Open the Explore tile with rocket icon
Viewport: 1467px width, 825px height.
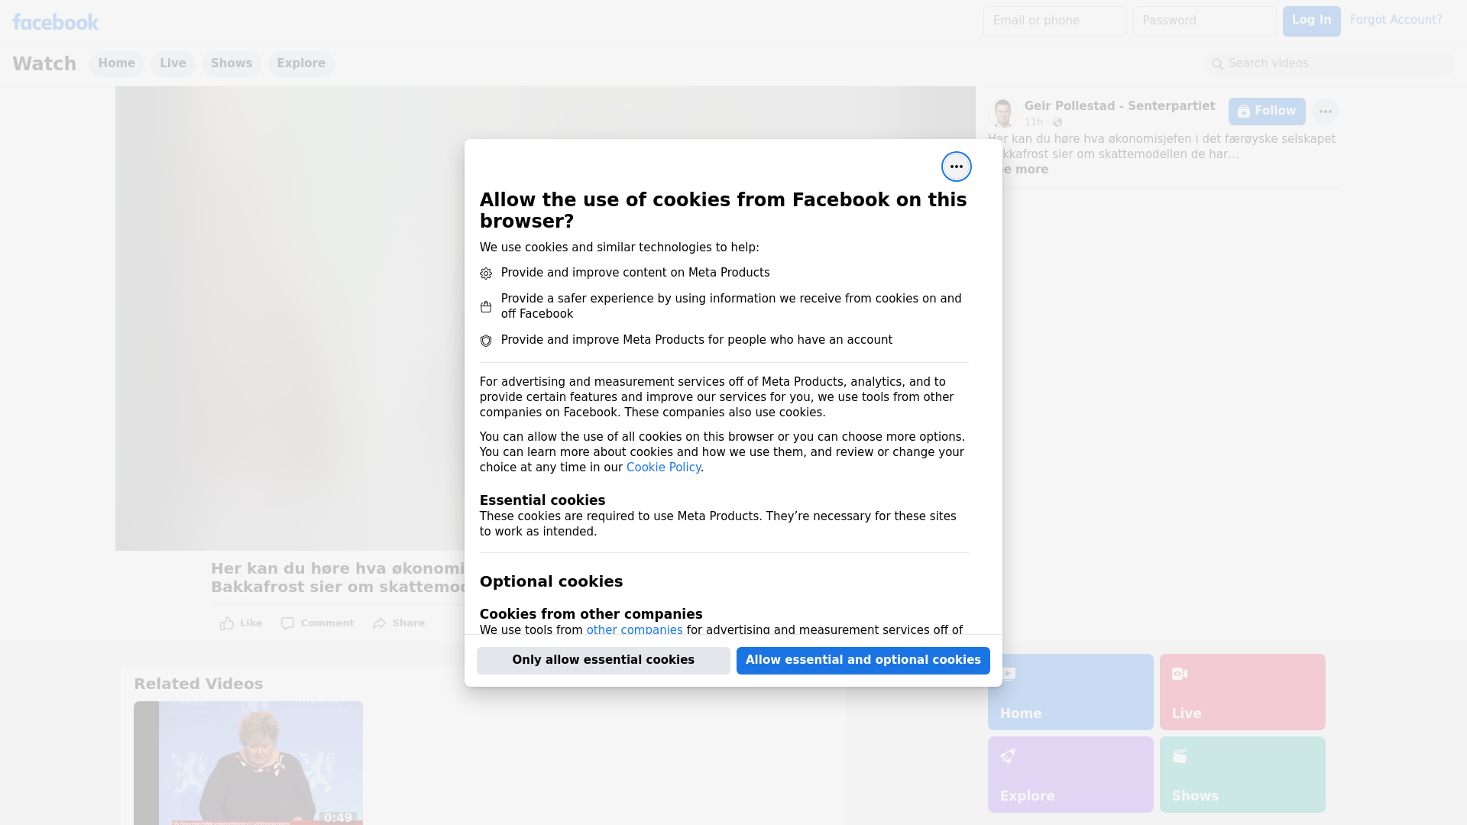click(1070, 774)
